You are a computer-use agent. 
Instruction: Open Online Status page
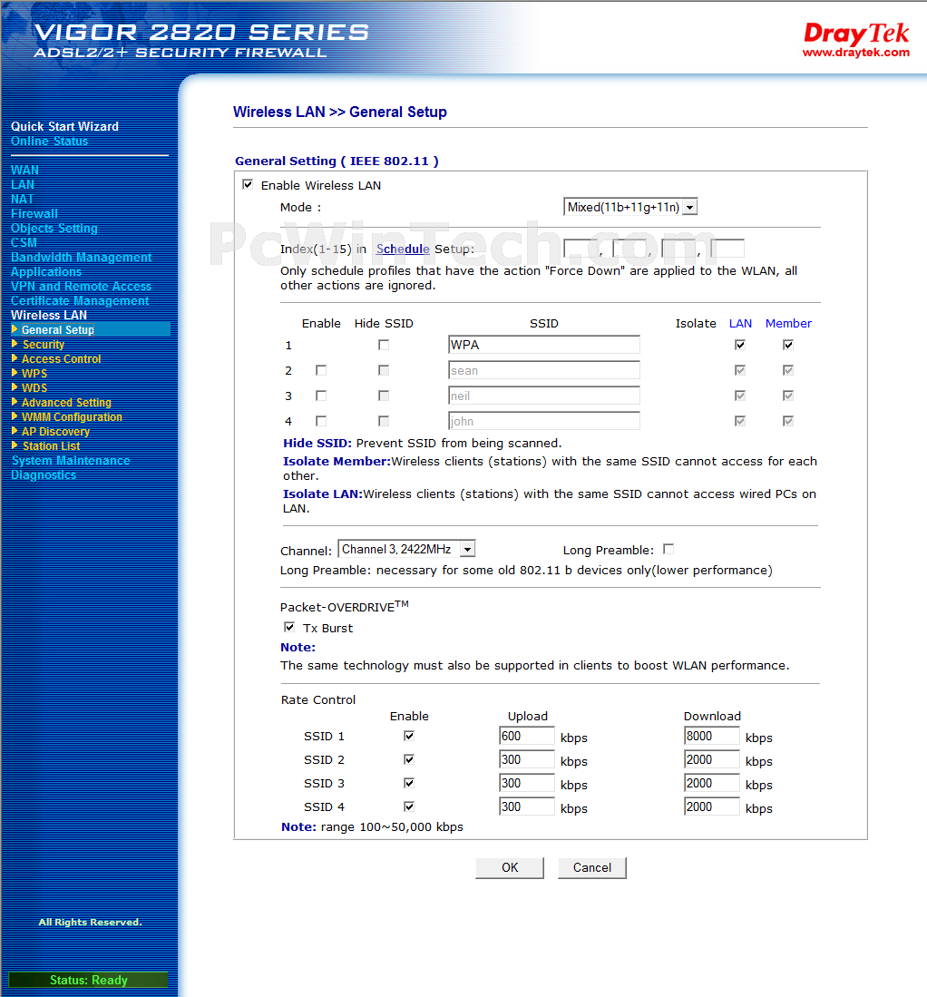pos(50,142)
